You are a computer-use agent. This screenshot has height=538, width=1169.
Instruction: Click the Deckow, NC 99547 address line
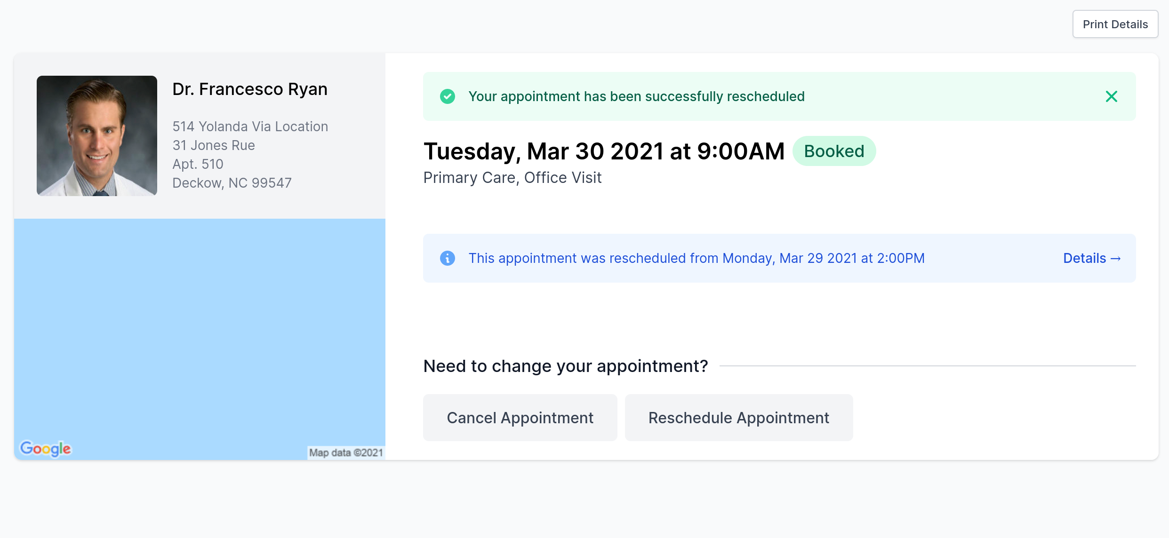[232, 183]
